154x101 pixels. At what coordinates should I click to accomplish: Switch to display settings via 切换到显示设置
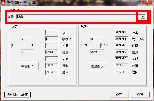17,94
